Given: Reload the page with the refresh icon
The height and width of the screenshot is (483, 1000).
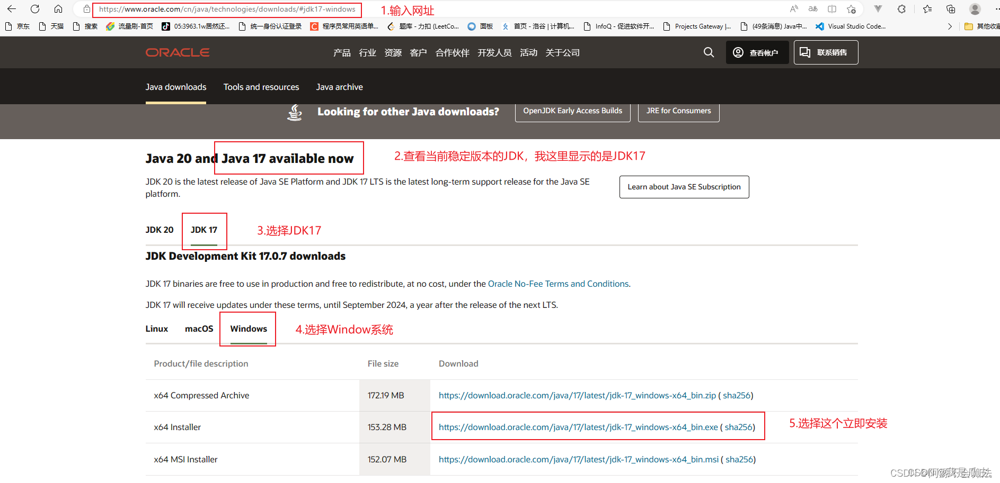Looking at the screenshot, I should tap(35, 9).
